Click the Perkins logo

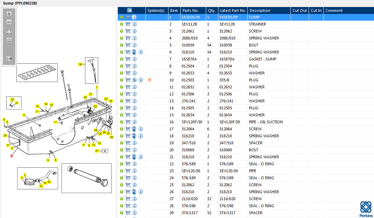[x=366, y=208]
